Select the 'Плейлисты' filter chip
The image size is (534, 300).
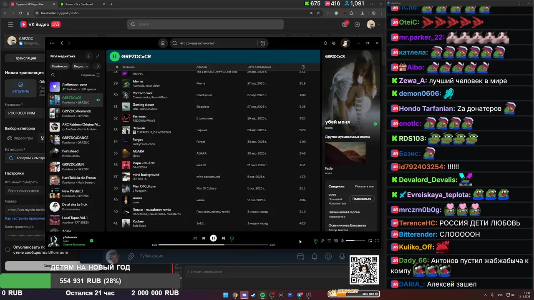(x=60, y=66)
